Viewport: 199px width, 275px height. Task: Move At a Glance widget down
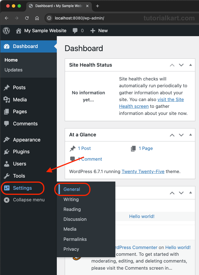(181, 135)
